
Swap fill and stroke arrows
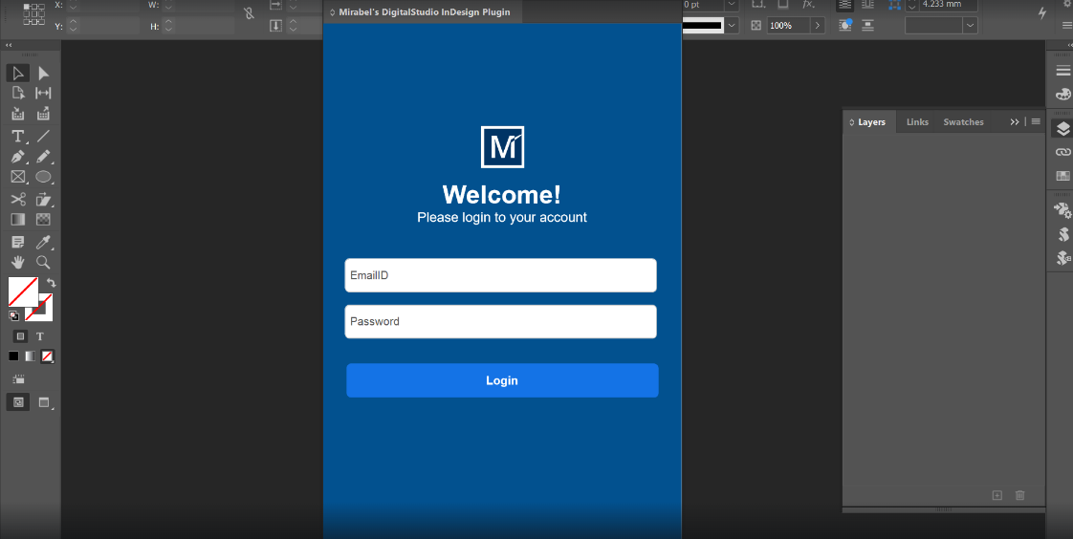pyautogui.click(x=51, y=283)
